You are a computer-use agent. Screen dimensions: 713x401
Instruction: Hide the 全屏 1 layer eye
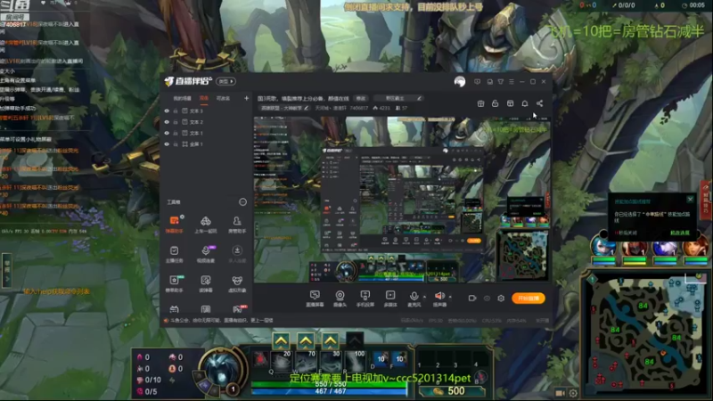click(167, 144)
